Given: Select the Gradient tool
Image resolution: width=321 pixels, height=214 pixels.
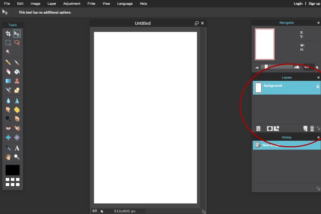Looking at the screenshot, I should coord(8,81).
